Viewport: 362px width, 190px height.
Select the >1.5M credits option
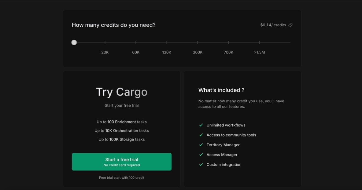tap(259, 43)
